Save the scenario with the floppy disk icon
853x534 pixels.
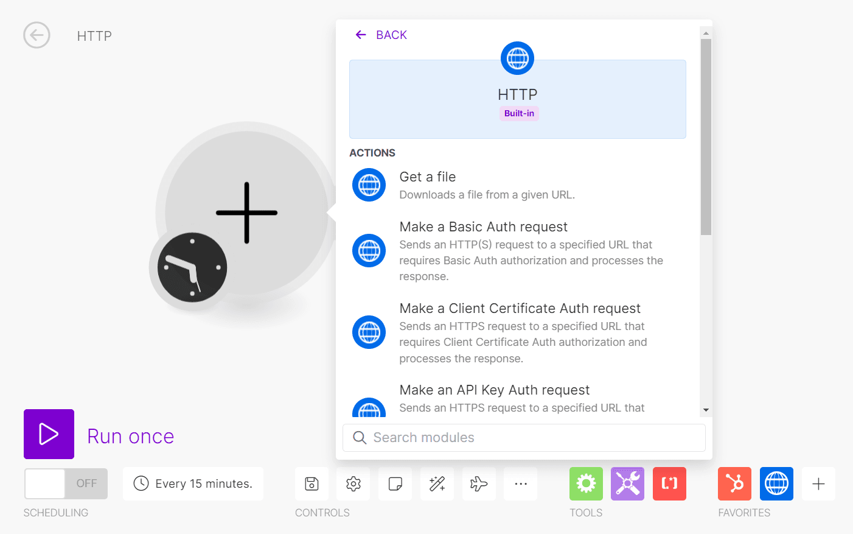point(312,483)
